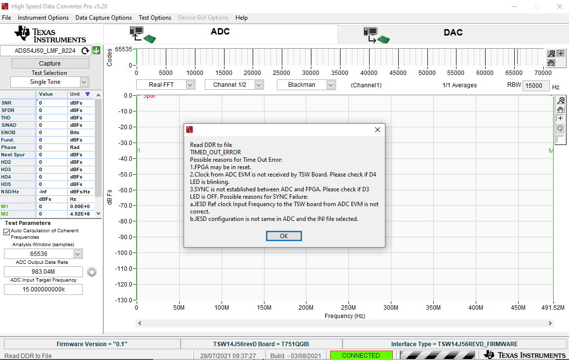Switch to the DAC tab
Image resolution: width=569 pixels, height=360 pixels.
pyautogui.click(x=453, y=35)
